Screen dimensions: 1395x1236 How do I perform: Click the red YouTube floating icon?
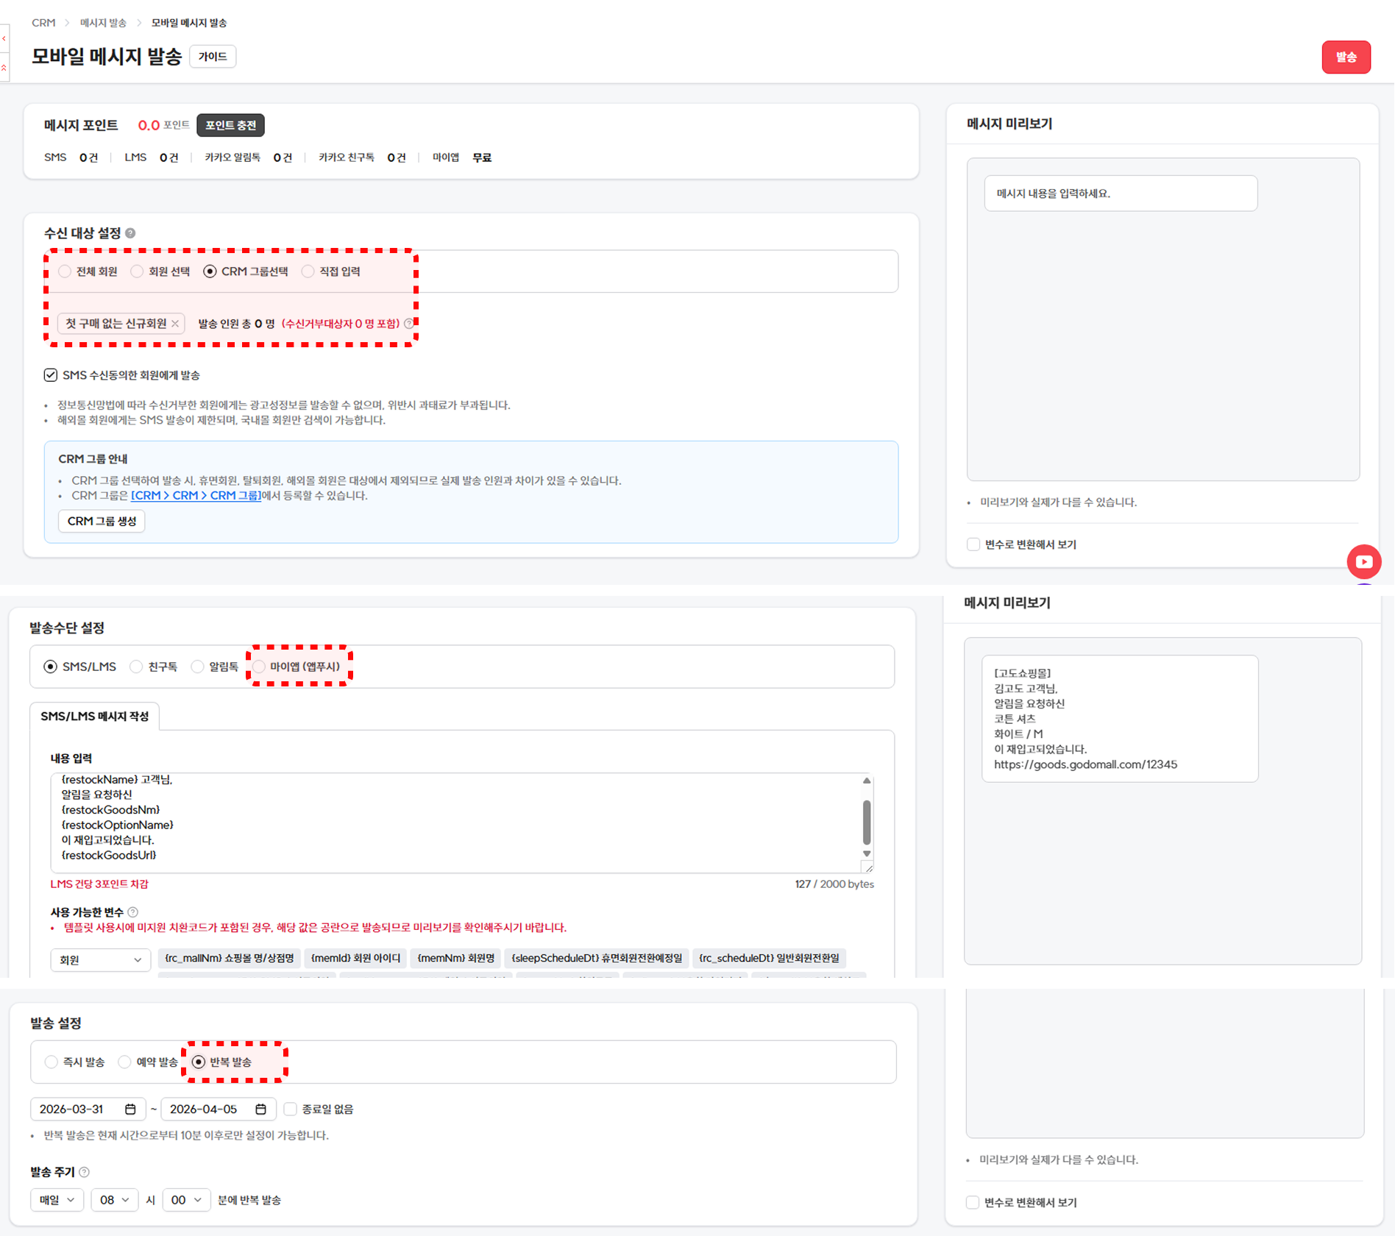(x=1363, y=561)
